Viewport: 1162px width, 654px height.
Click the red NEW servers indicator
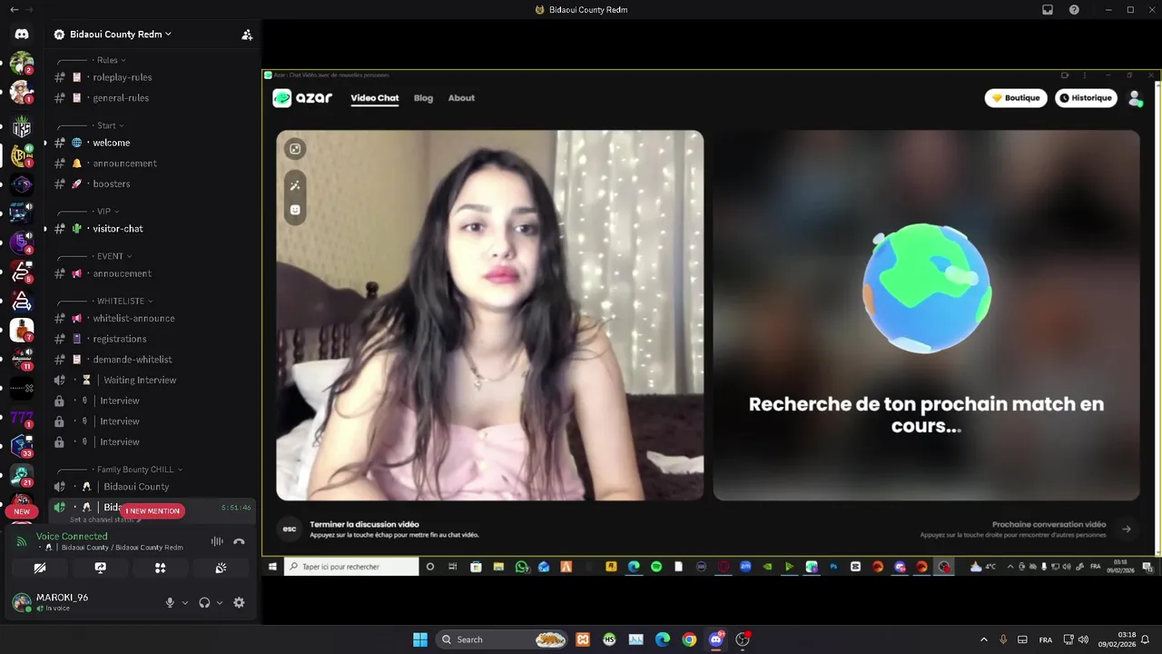[x=22, y=511]
